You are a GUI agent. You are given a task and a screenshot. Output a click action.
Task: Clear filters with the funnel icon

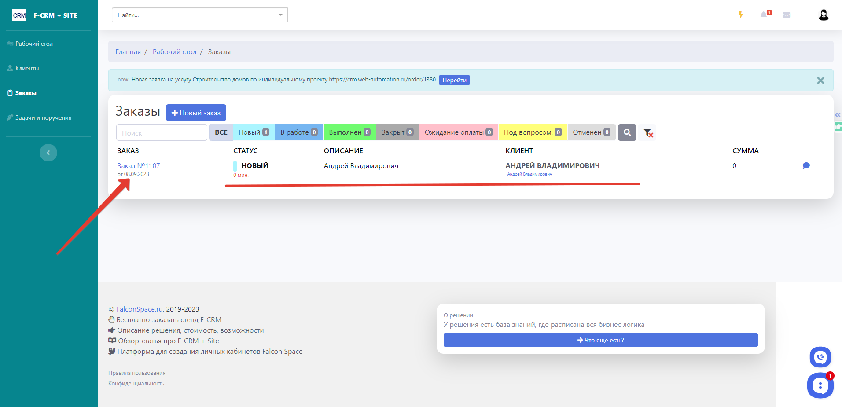coord(648,132)
